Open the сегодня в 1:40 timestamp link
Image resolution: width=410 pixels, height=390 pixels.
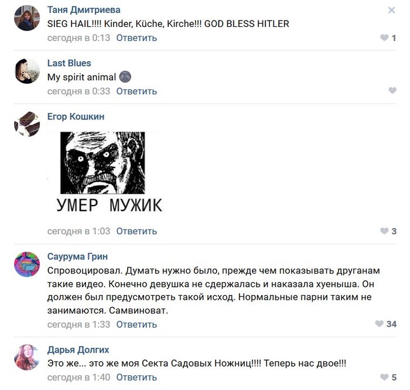[x=78, y=377]
